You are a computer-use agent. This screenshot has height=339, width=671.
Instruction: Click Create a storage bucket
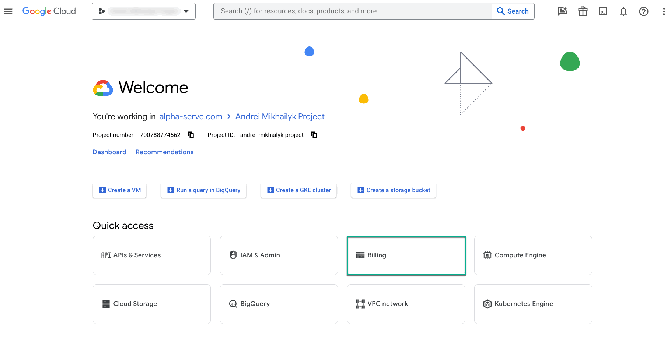(393, 190)
